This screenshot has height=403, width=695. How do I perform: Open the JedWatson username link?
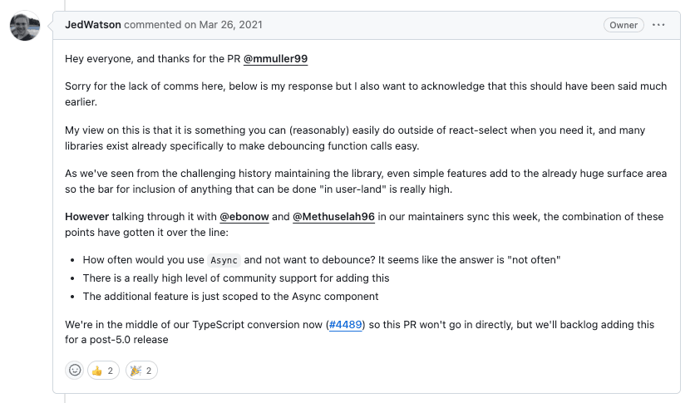pos(91,25)
